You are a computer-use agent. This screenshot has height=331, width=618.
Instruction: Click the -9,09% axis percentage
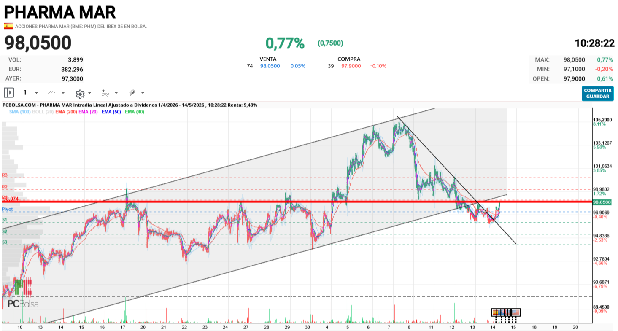(x=600, y=312)
